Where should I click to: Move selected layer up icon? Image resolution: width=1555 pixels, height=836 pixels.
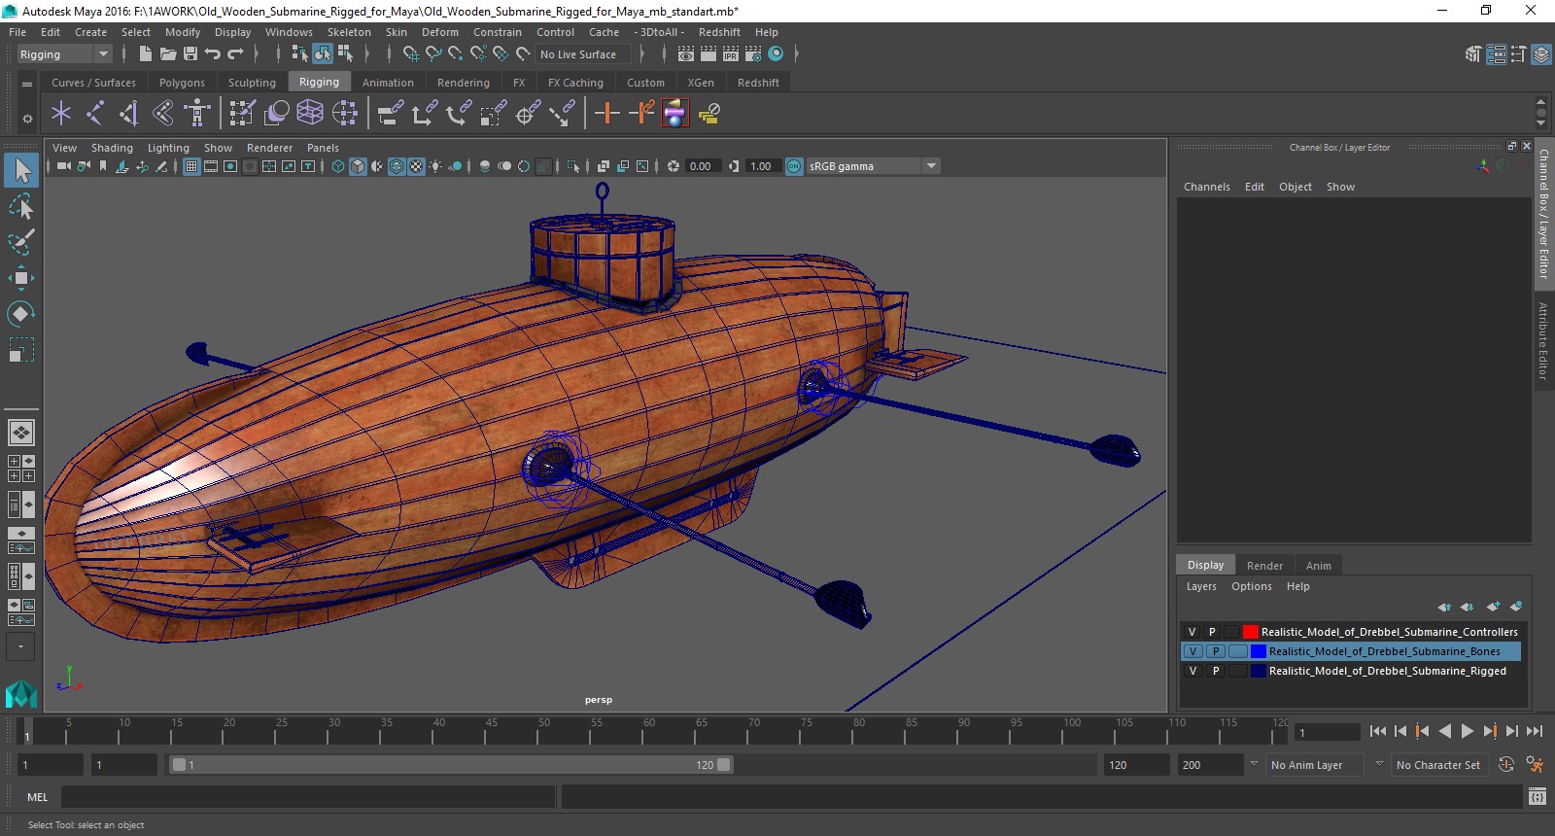pos(1444,607)
